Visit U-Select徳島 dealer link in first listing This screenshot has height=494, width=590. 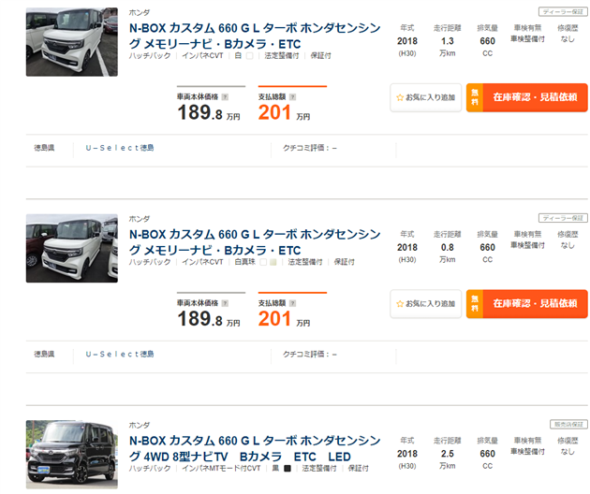pos(119,147)
